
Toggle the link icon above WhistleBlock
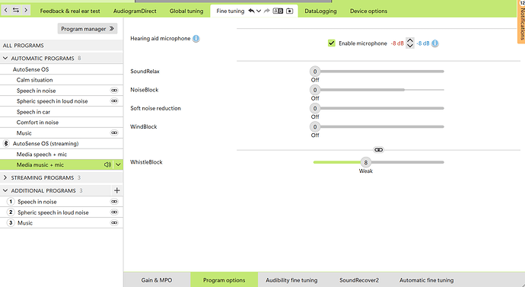tap(378, 150)
